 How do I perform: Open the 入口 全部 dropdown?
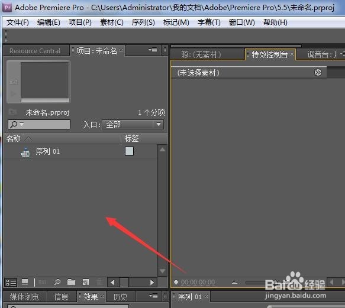[x=133, y=125]
